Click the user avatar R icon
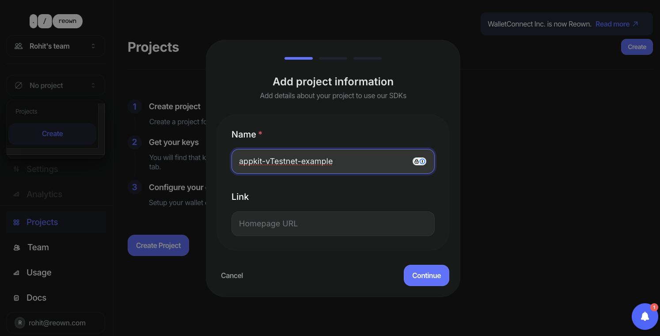 [x=20, y=323]
